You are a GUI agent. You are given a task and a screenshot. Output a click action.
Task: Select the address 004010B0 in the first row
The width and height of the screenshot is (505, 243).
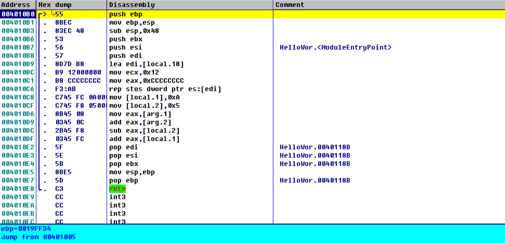[17, 14]
